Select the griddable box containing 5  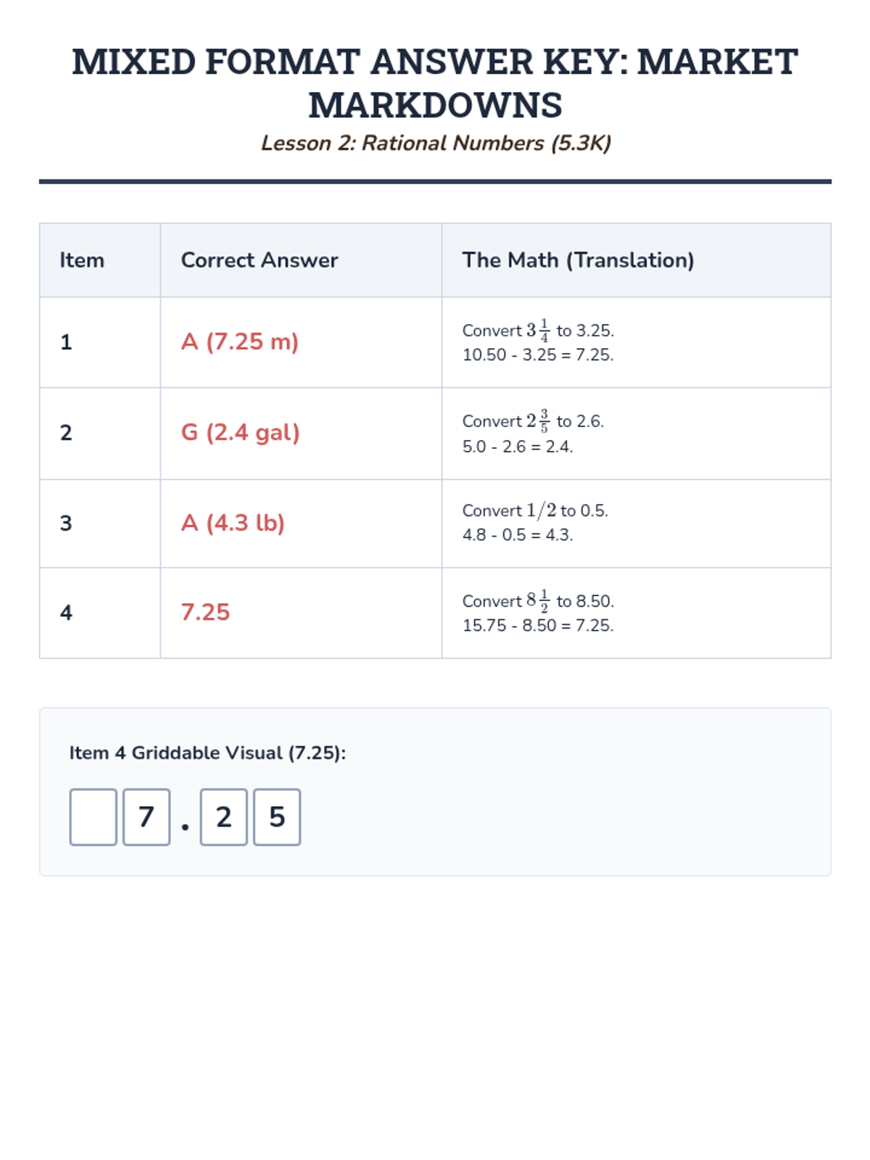pos(277,817)
